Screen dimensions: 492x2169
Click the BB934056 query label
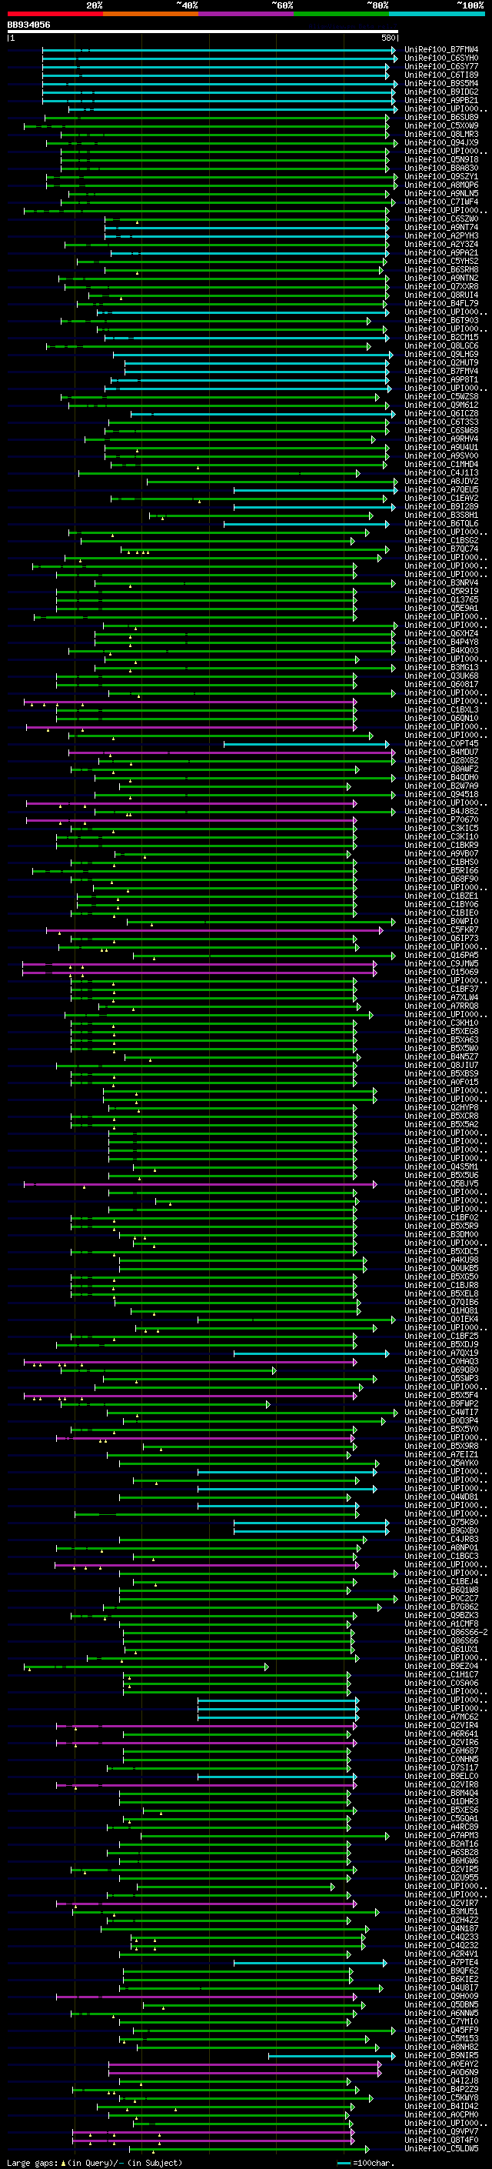[28, 25]
